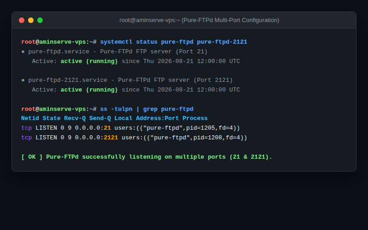The width and height of the screenshot is (368, 230).
Task: Click the first root@aminserve-vps prompt
Action: pos(59,42)
